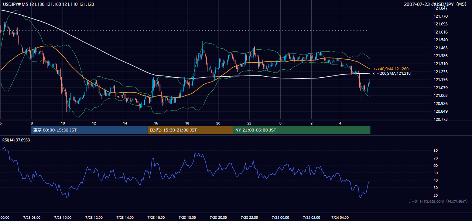This screenshot has height=221, width=472.
Task: Click the hour 0 tick under the price chart
Action: point(280,123)
